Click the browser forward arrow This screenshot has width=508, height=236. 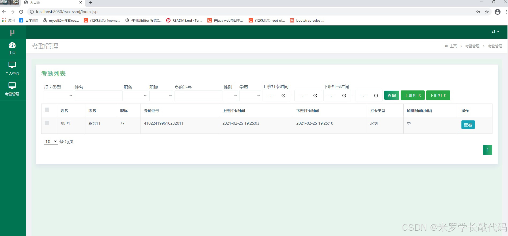pos(13,12)
